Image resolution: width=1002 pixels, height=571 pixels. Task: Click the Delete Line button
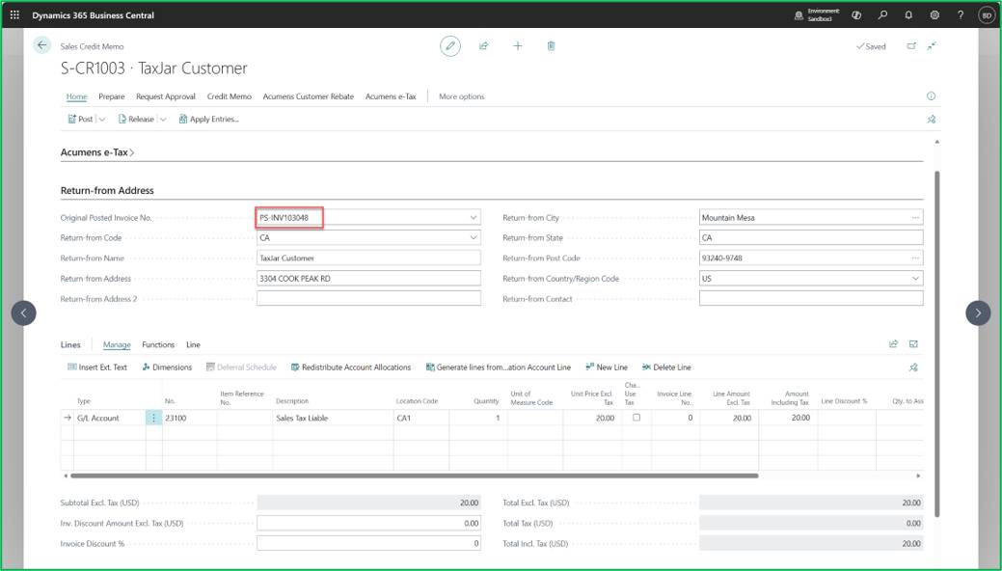tap(666, 367)
